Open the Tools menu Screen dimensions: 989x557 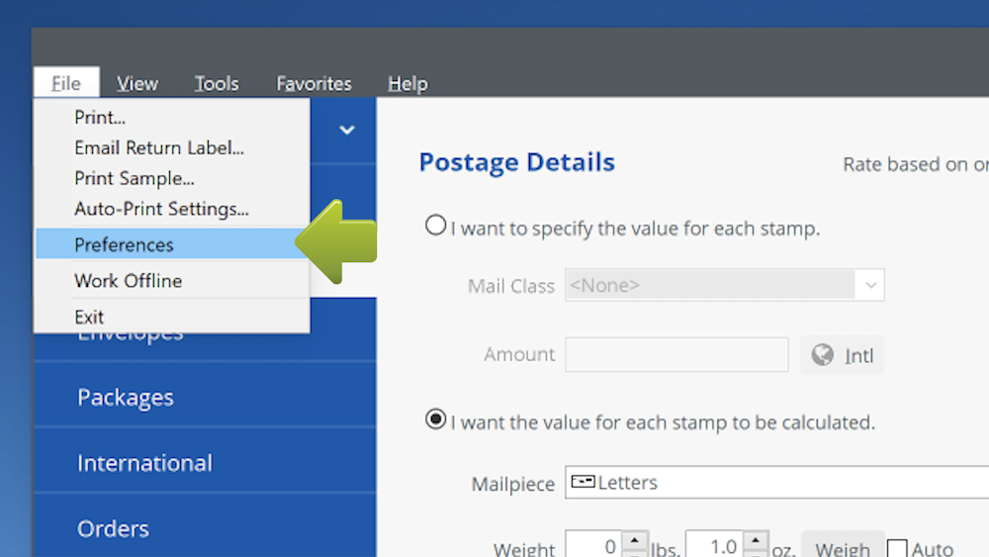216,84
